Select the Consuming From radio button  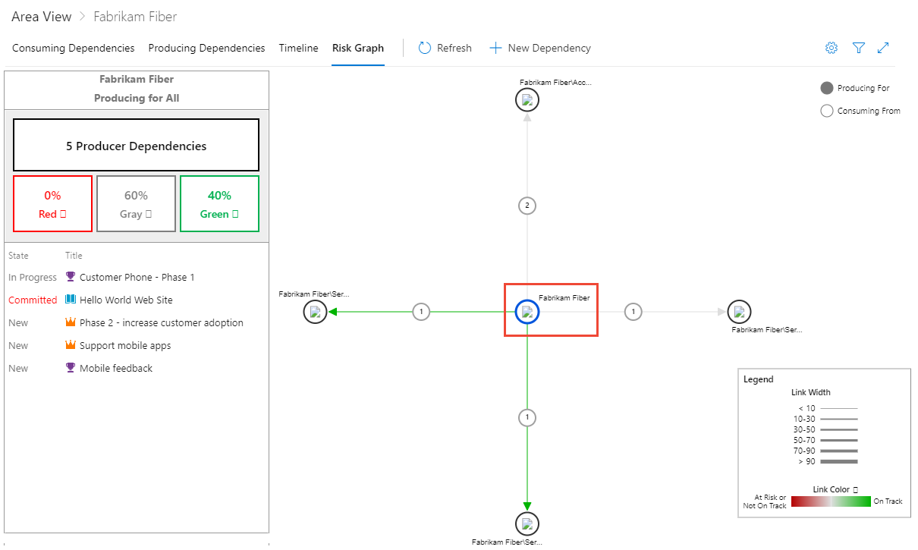pyautogui.click(x=826, y=110)
